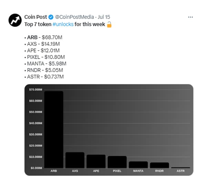Click the $0.000M axis label
Image resolution: width=205 pixels, height=190 pixels.
coord(36,168)
